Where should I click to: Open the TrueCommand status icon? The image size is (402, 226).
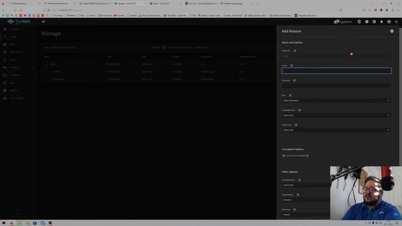(x=359, y=22)
